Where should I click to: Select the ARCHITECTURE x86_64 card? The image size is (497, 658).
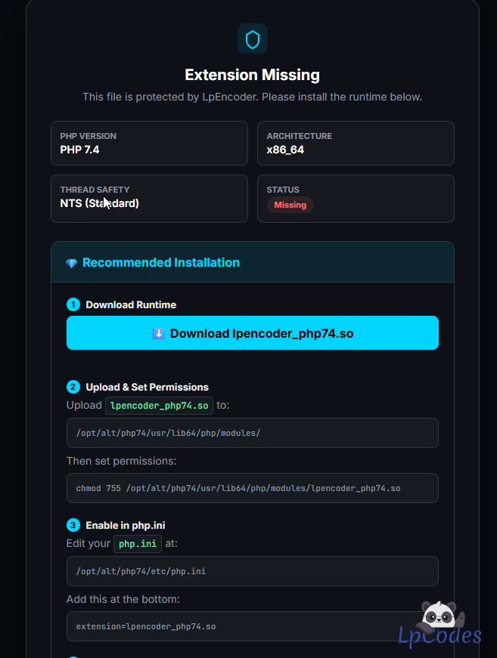(356, 143)
